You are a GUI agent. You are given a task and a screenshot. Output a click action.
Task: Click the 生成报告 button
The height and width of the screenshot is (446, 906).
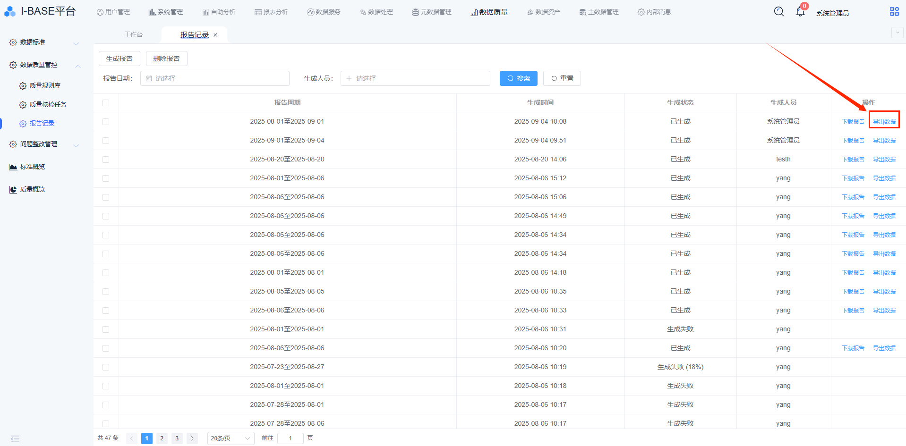pyautogui.click(x=120, y=59)
